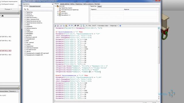
Task: Select Рабочие элементы snippet item
Action: point(31,28)
